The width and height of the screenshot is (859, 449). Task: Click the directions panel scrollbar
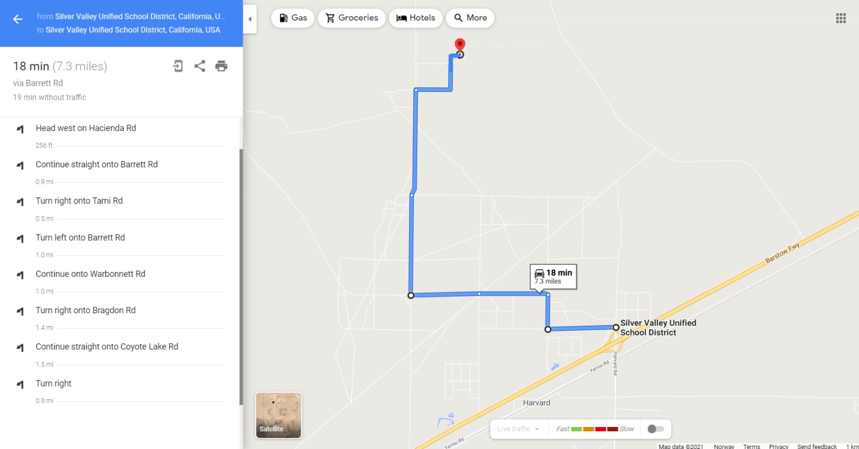tap(241, 277)
